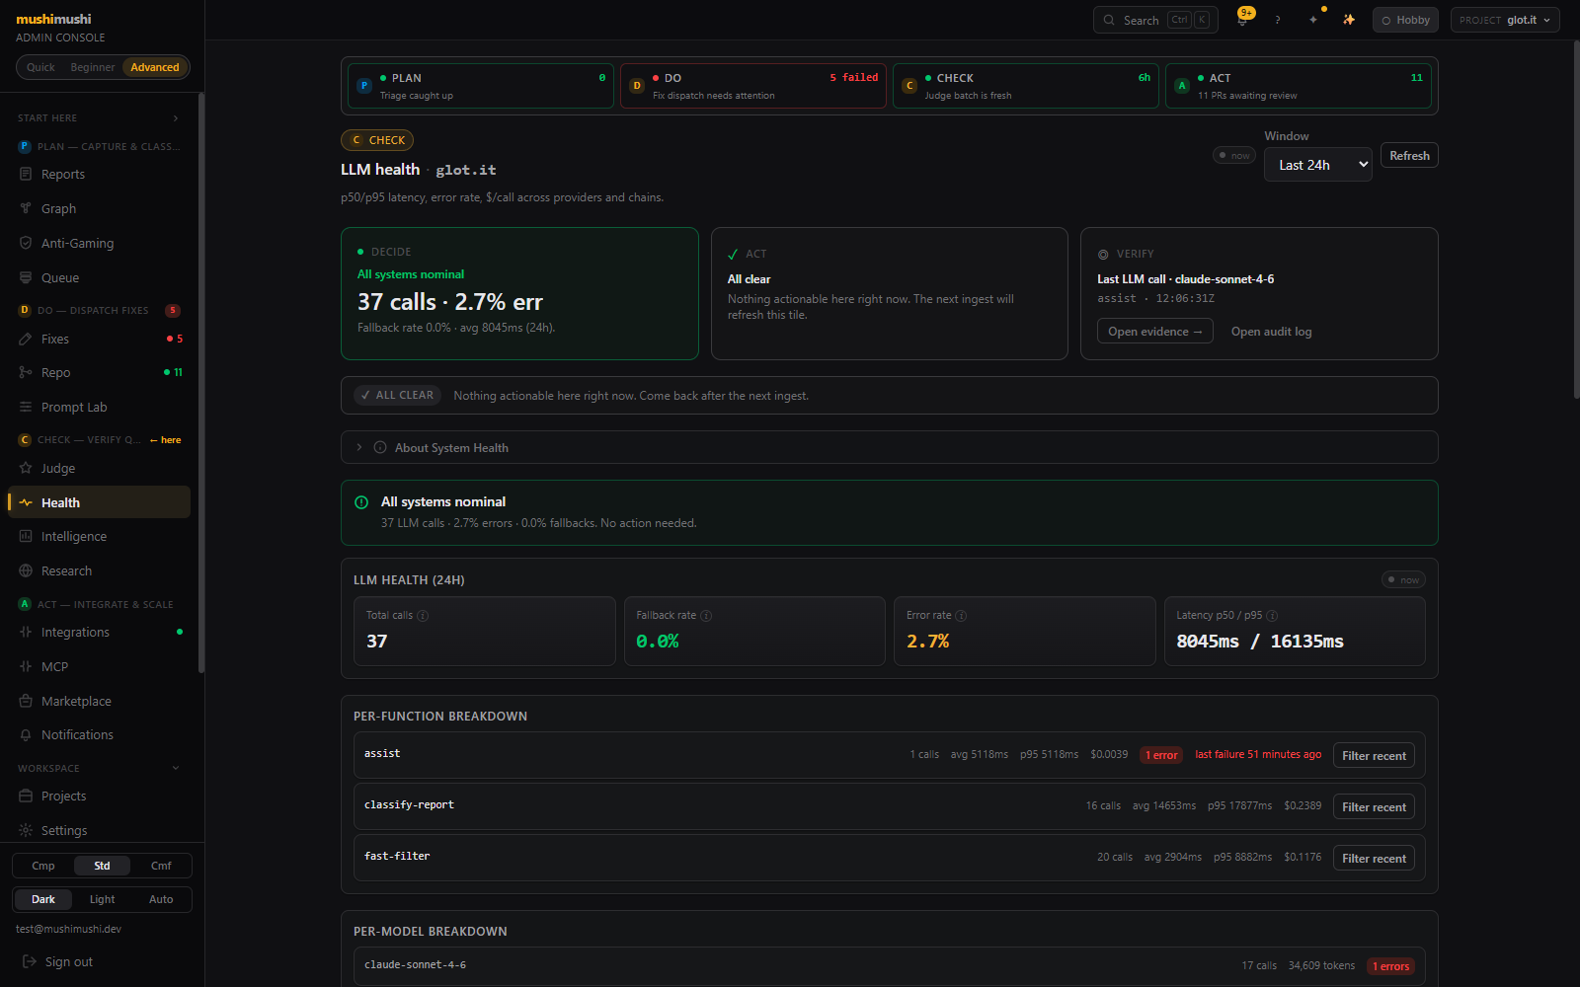1580x987 pixels.
Task: Switch console mode to Quick
Action: (40, 67)
